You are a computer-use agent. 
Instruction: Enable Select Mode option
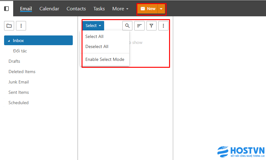[105, 59]
